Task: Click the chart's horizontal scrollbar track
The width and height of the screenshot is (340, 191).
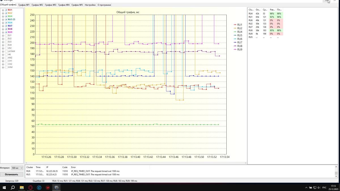Action: 136,163
